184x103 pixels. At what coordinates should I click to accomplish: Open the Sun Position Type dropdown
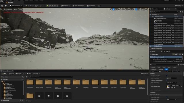[171, 100]
